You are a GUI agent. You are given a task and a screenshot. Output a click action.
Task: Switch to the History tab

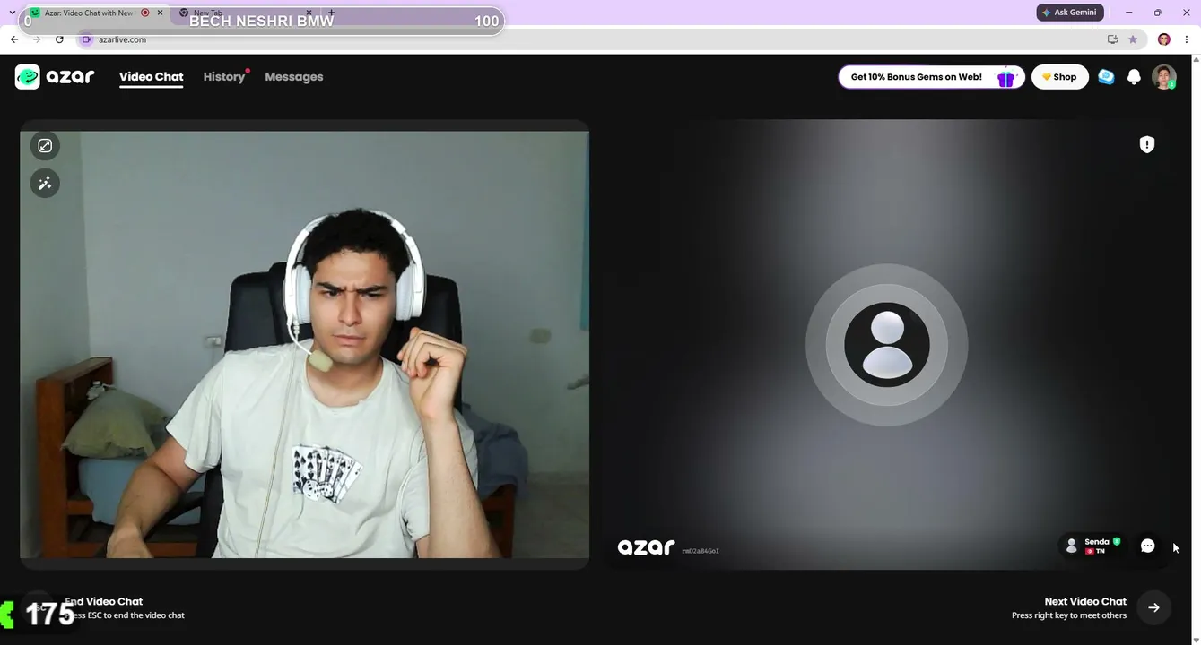coord(224,77)
